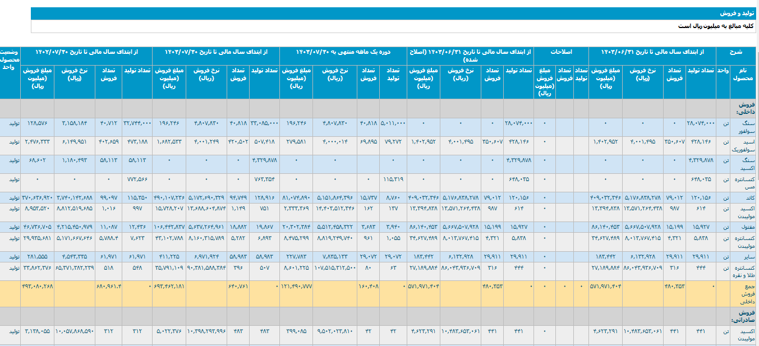
Task: Select the '(اصلاح شده)' ۱۴۰۳/۰۶/۳۱ group header
Action: click(470, 55)
